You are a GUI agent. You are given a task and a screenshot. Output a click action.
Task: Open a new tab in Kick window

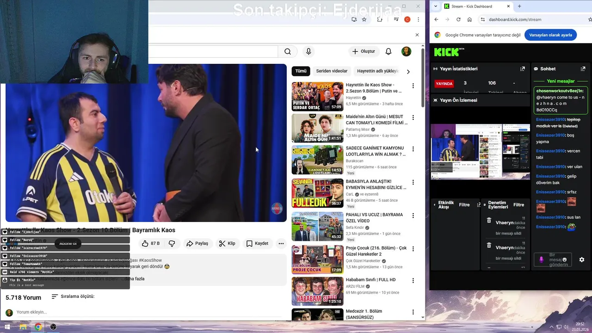coord(519,6)
